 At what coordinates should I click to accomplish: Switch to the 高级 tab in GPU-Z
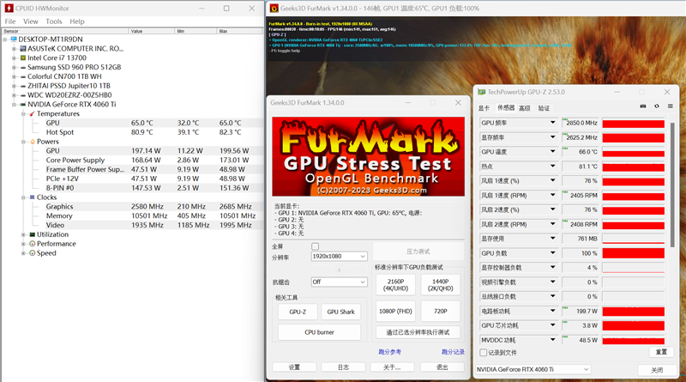[525, 108]
